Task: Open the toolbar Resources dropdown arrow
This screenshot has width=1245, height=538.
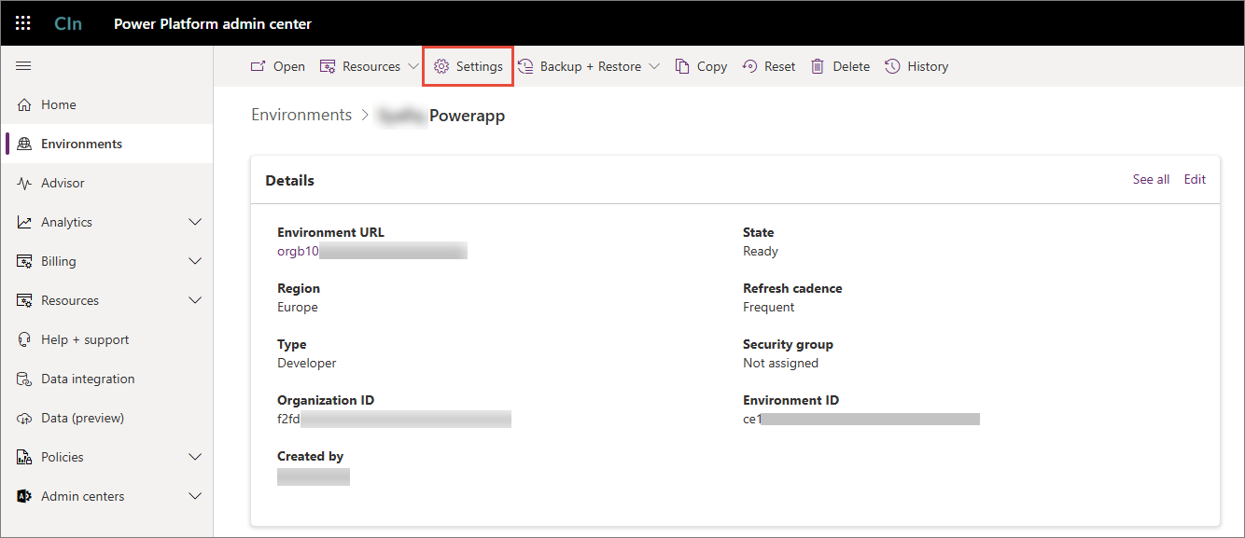Action: point(413,66)
